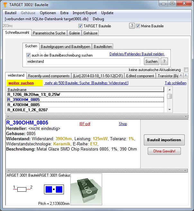Click the search field containing widerstand
Viewport: 194px width, 211px height.
83,61
